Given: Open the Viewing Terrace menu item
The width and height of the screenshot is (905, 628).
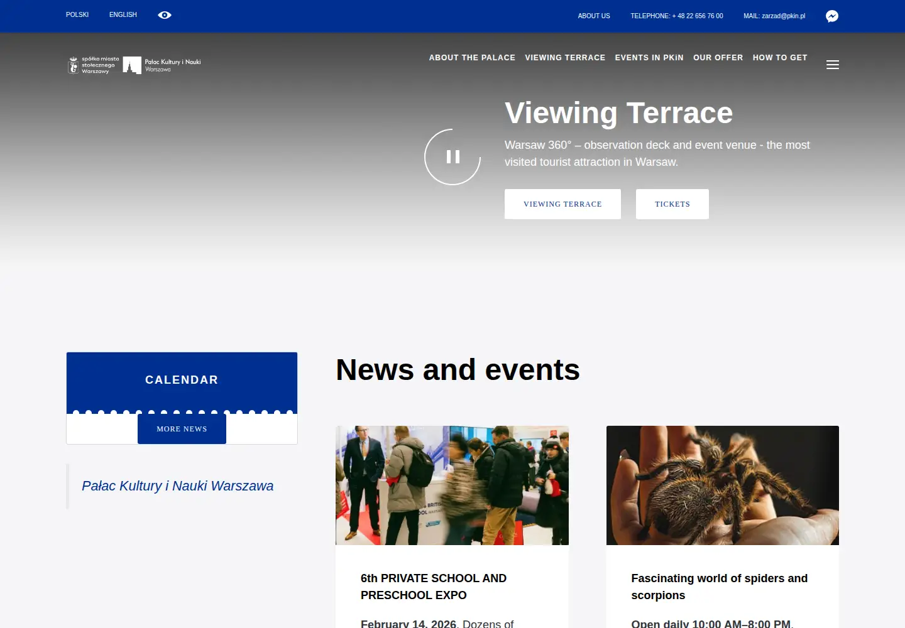Looking at the screenshot, I should [x=565, y=58].
